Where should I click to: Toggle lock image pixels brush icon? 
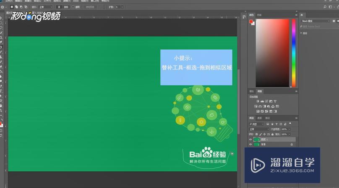(261, 135)
